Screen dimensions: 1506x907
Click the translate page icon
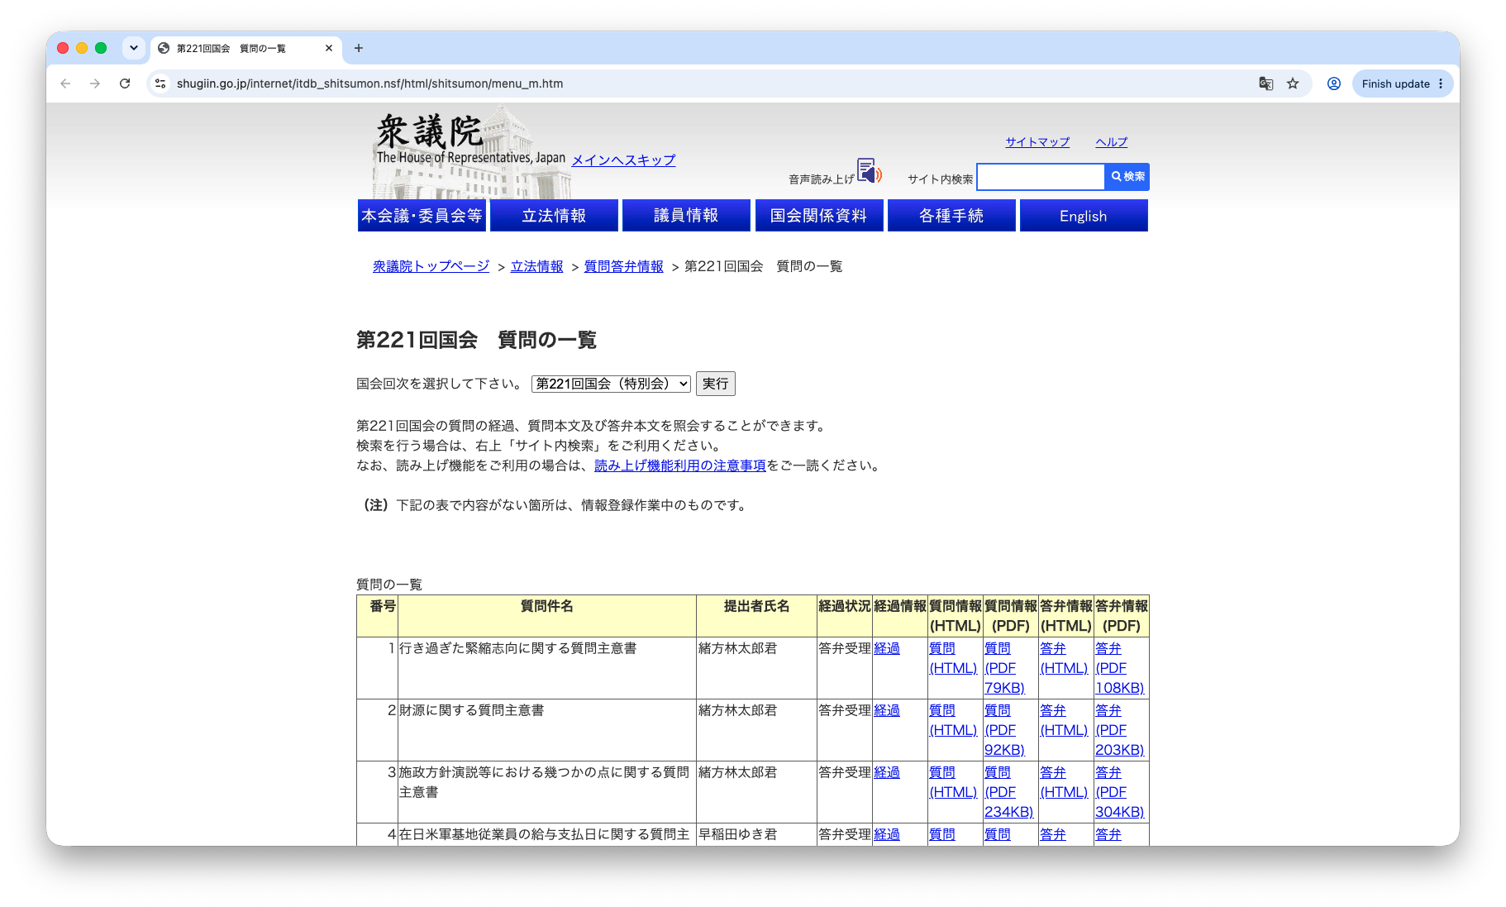[x=1265, y=84]
